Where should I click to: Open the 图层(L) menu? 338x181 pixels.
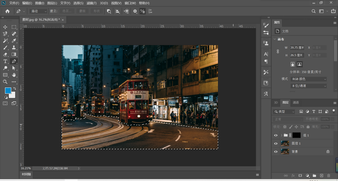(52, 3)
